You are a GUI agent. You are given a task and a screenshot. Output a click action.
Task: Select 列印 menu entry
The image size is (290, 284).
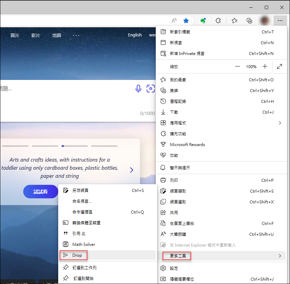pos(221,180)
